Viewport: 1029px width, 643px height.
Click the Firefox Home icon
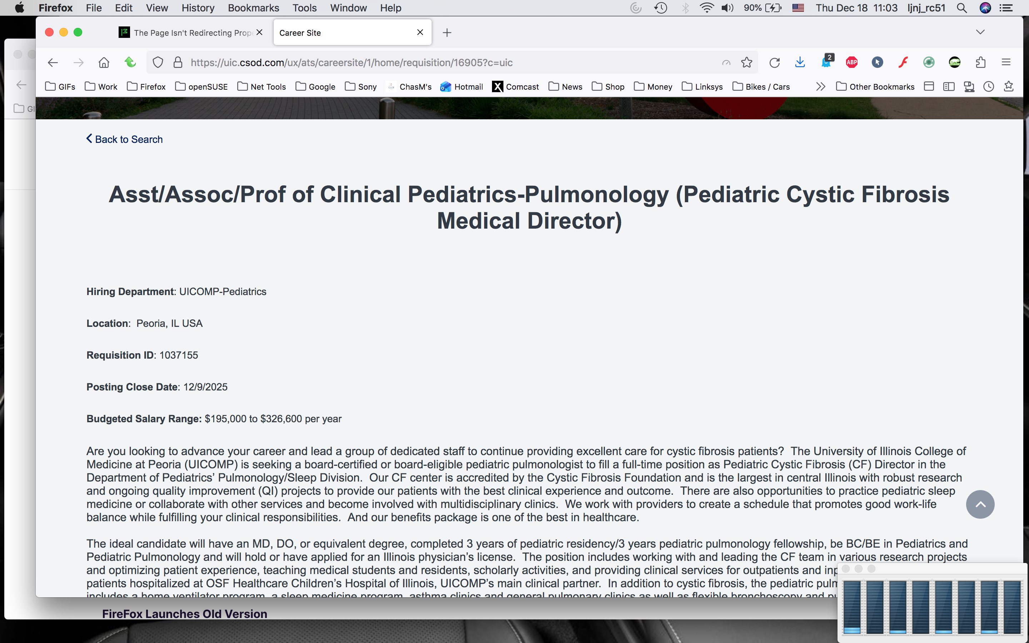pyautogui.click(x=104, y=63)
